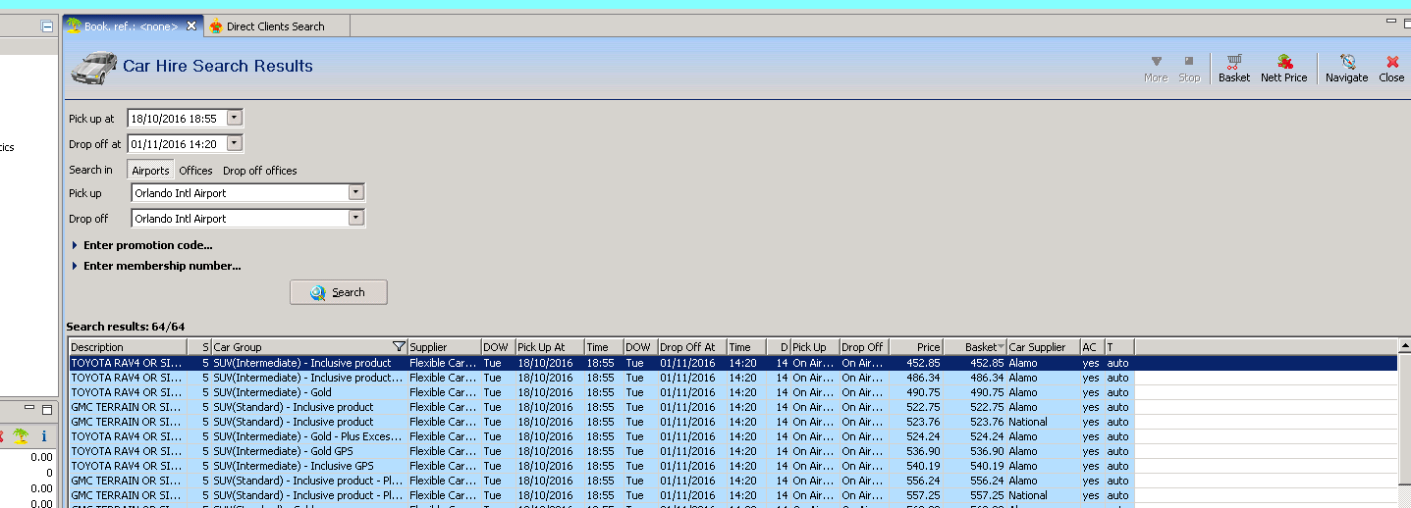Click the Stop toolbar item
The width and height of the screenshot is (1411, 508).
(x=1189, y=68)
